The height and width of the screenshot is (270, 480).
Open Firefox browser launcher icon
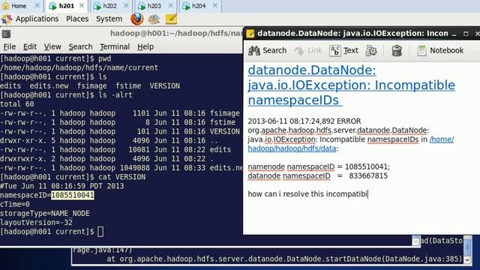136,19
